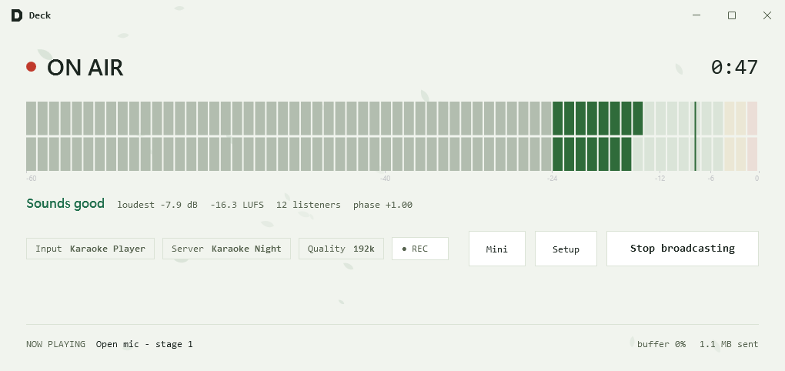Open the Input Karaoke Player selector
This screenshot has width=785, height=371.
[x=91, y=249]
